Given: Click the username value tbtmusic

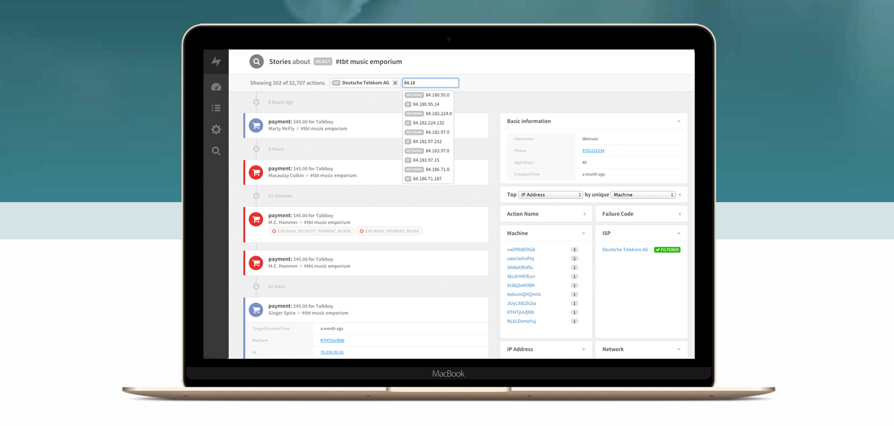Looking at the screenshot, I should [x=590, y=139].
